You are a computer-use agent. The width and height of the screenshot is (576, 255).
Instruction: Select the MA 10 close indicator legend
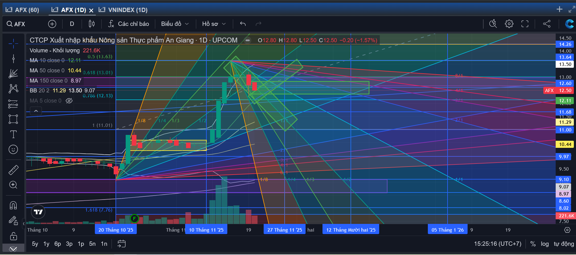(x=55, y=60)
